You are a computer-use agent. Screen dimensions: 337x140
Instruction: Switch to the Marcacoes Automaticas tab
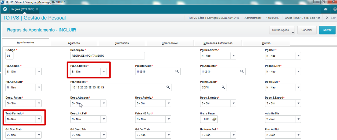pyautogui.click(x=218, y=43)
